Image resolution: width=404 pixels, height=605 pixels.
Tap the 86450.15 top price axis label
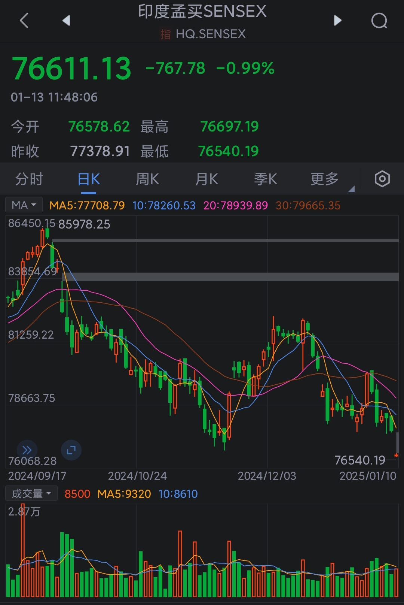pos(31,223)
